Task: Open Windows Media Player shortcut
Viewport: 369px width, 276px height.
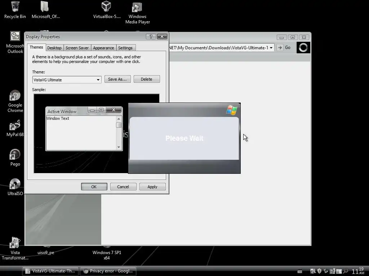Action: [x=137, y=7]
